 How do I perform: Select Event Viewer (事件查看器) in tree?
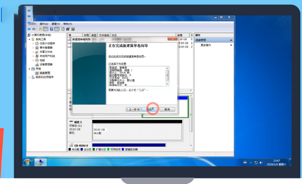(x=46, y=48)
